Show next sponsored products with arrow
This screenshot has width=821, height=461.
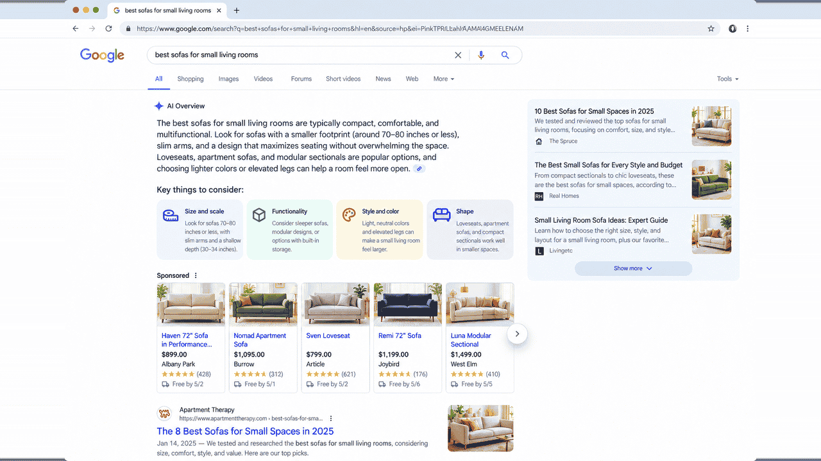[x=517, y=334]
